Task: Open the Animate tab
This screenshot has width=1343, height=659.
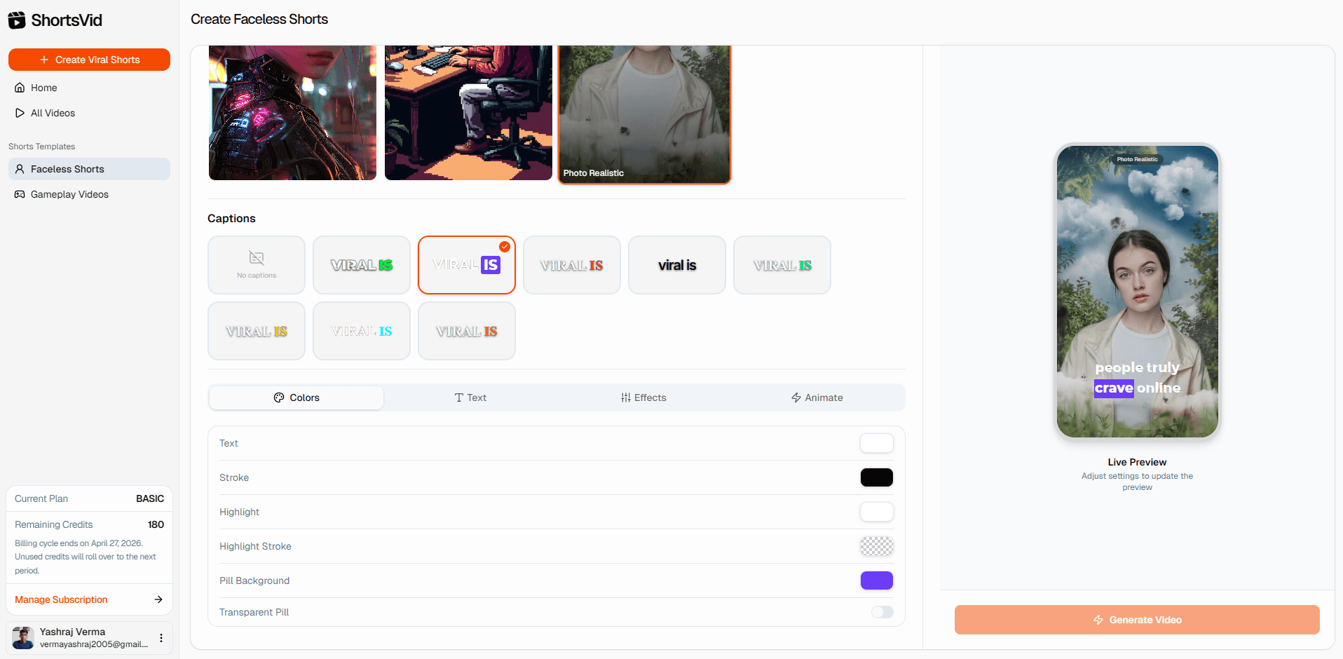Action: click(x=817, y=398)
